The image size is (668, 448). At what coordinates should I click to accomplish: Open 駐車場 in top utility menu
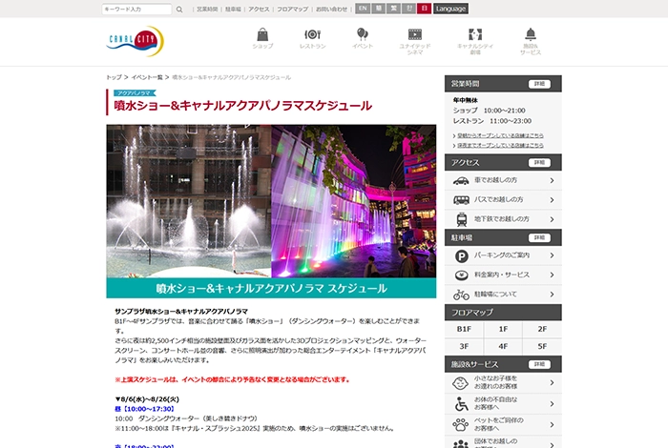tap(233, 9)
